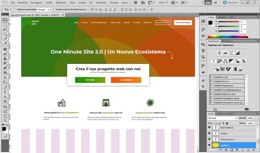Enable Mostra controlli di trasformazione checkbox
Image resolution: width=260 pixels, height=153 pixels.
(x=54, y=10)
